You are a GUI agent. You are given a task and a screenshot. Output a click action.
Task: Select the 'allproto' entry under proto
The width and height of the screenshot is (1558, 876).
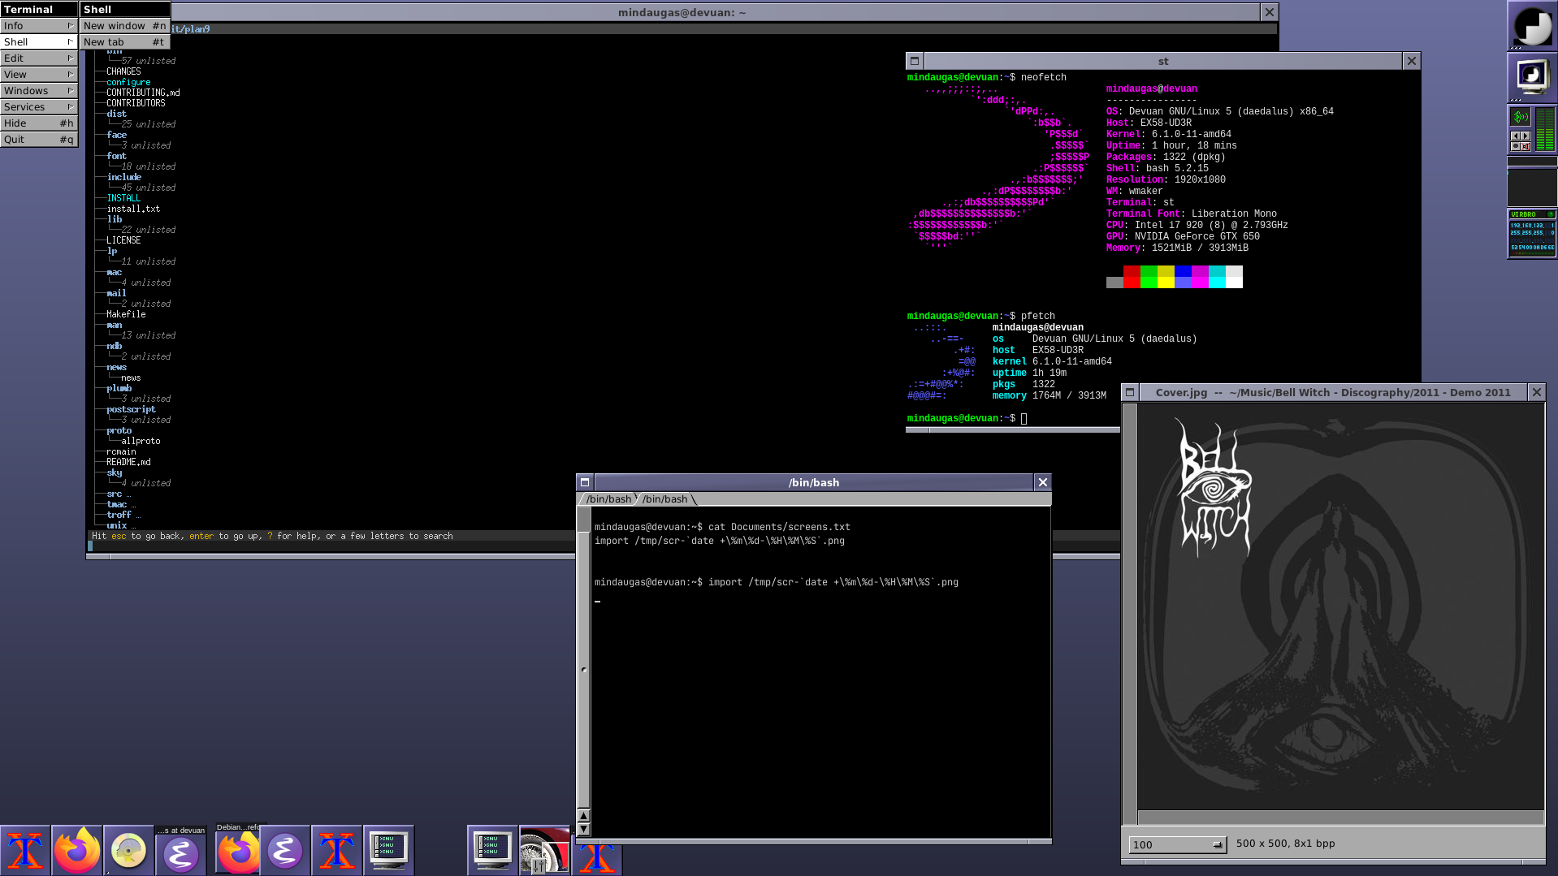coord(141,441)
